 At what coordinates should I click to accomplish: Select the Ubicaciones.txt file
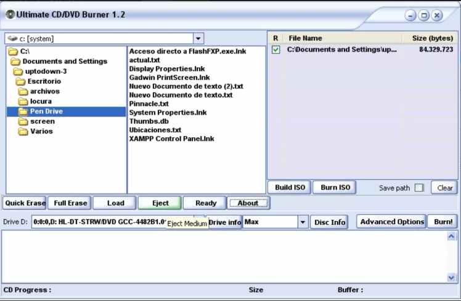pos(155,130)
